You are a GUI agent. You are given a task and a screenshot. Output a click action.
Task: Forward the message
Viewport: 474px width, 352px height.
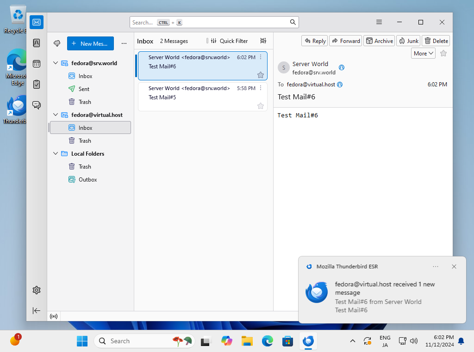click(x=345, y=41)
